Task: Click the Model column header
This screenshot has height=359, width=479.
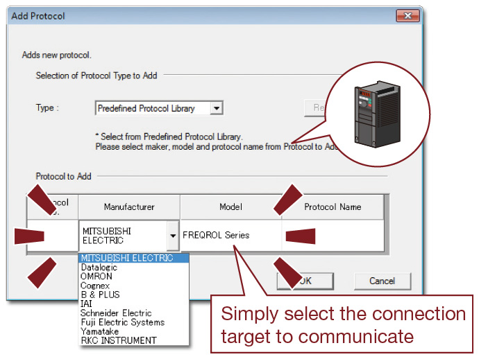Action: (230, 207)
